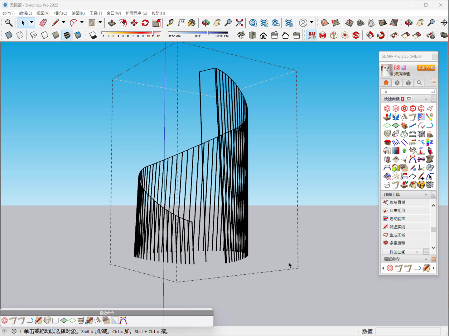Open the 扩展程序(x) menu
Image resolution: width=449 pixels, height=336 pixels.
(x=136, y=13)
